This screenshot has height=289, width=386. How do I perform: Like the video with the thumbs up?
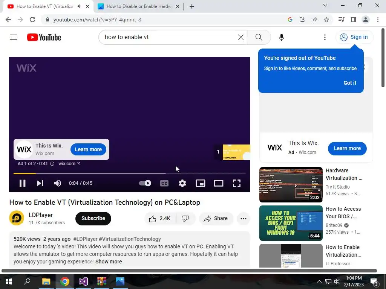coord(160,219)
